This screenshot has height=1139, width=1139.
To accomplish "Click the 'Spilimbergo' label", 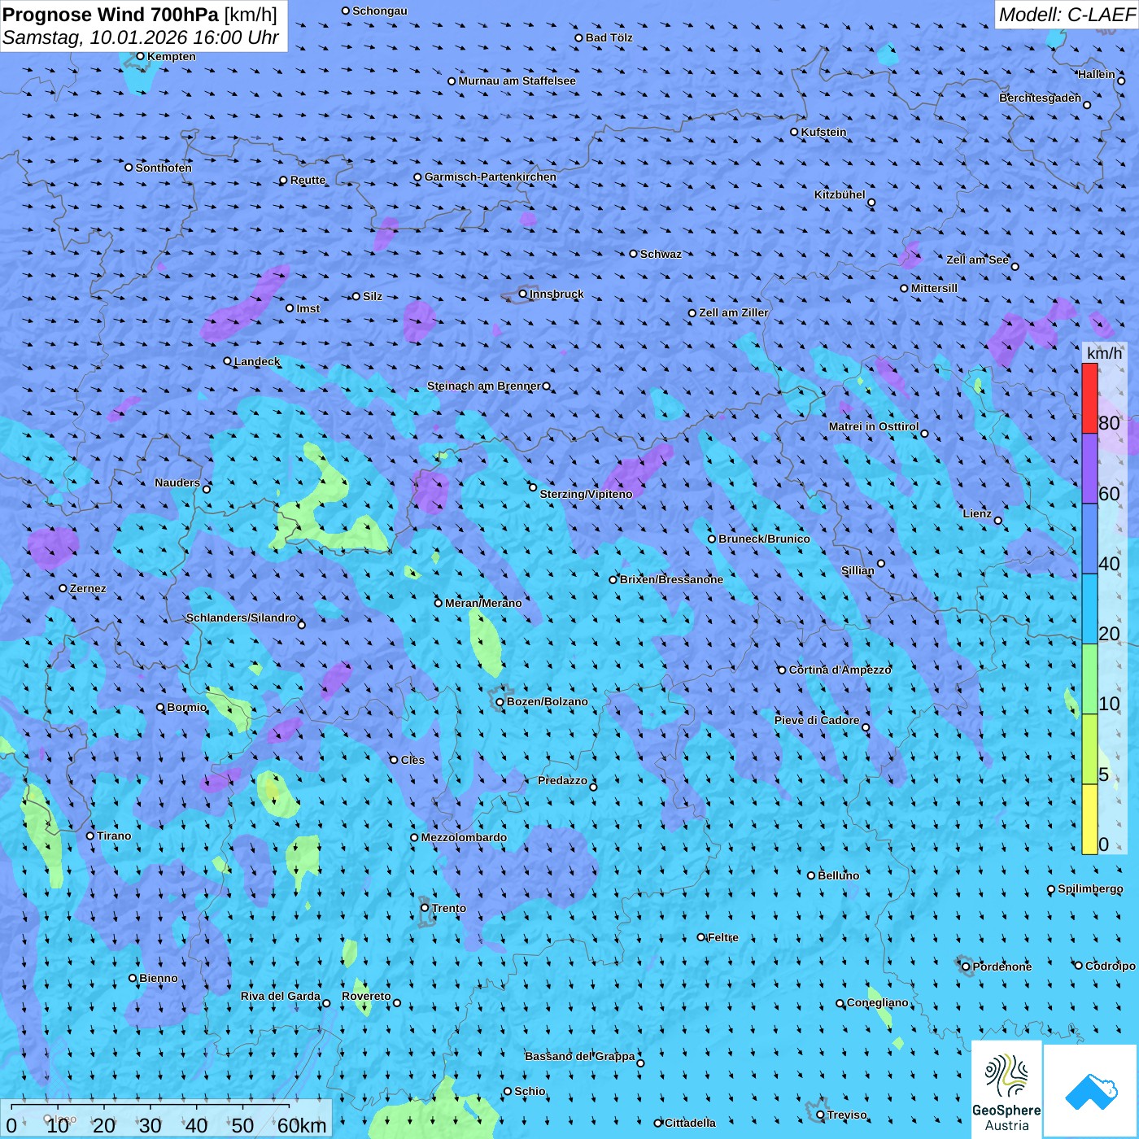I will click(x=1090, y=888).
